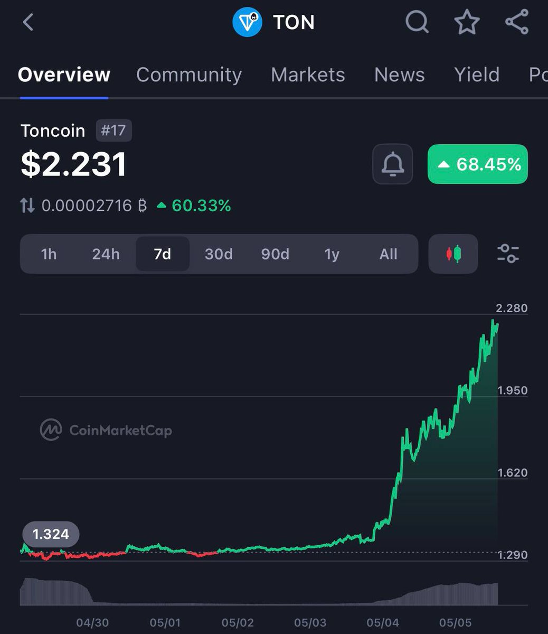The height and width of the screenshot is (634, 548).
Task: Tap the 05/03 date label
Action: [x=310, y=622]
